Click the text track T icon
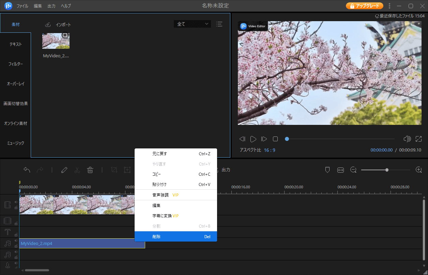 [x=7, y=232]
